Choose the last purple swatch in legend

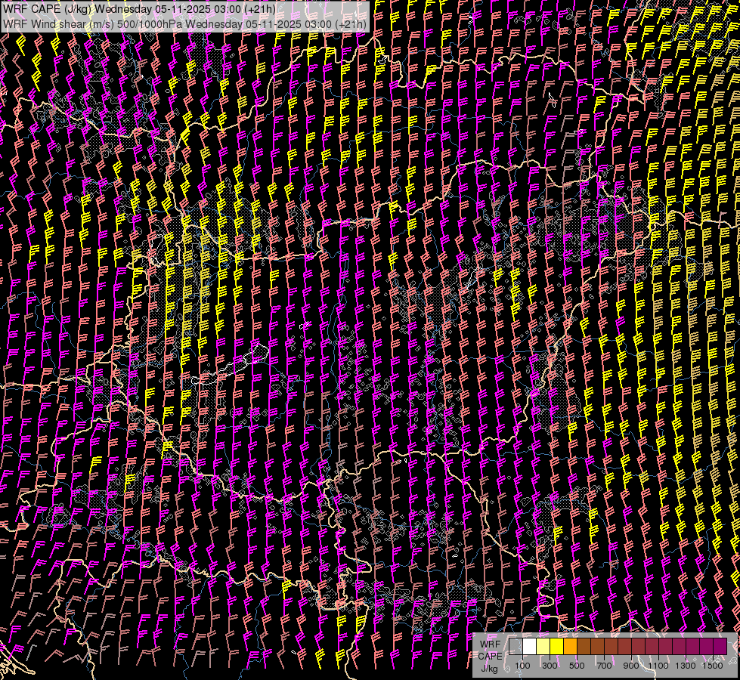[720, 647]
